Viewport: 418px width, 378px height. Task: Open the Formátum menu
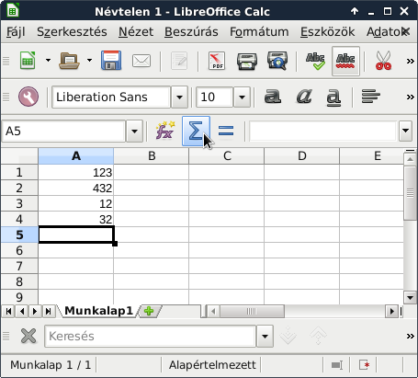259,32
